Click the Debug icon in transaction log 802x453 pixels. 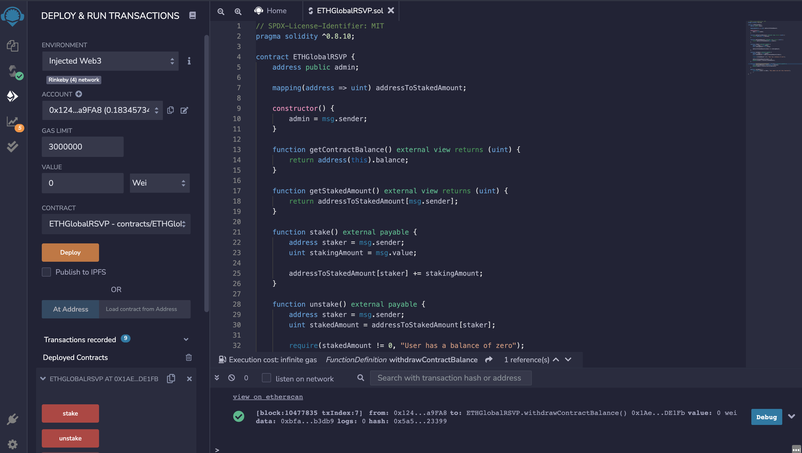(x=767, y=417)
